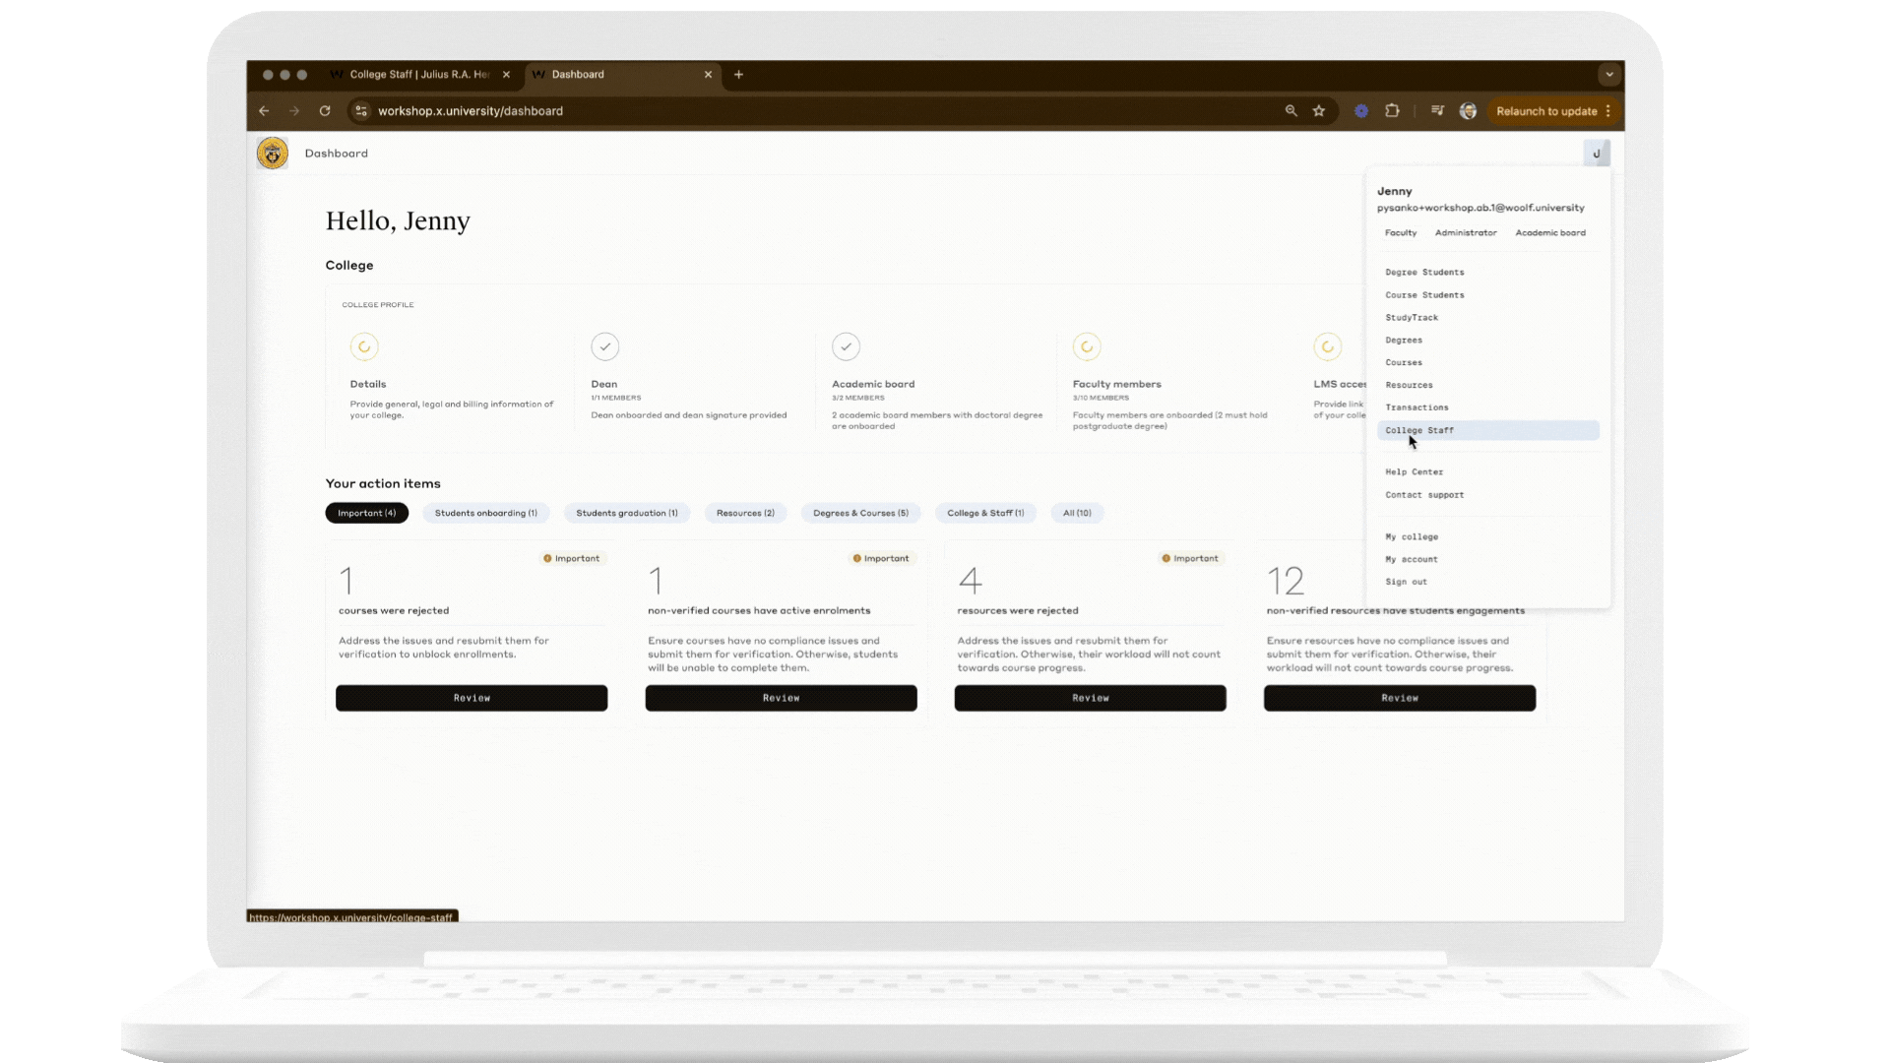Open the Chrome profile account icon
This screenshot has width=1890, height=1063.
tap(1468, 111)
